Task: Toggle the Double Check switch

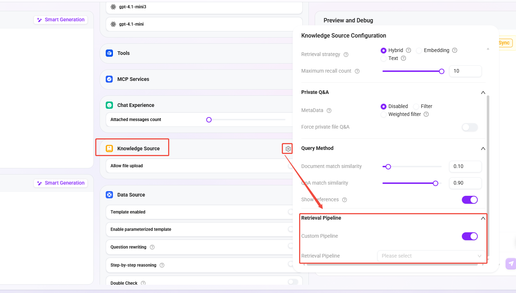Action: pyautogui.click(x=293, y=282)
